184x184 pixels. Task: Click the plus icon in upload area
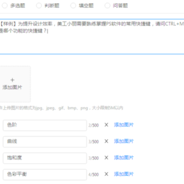tap(12, 80)
